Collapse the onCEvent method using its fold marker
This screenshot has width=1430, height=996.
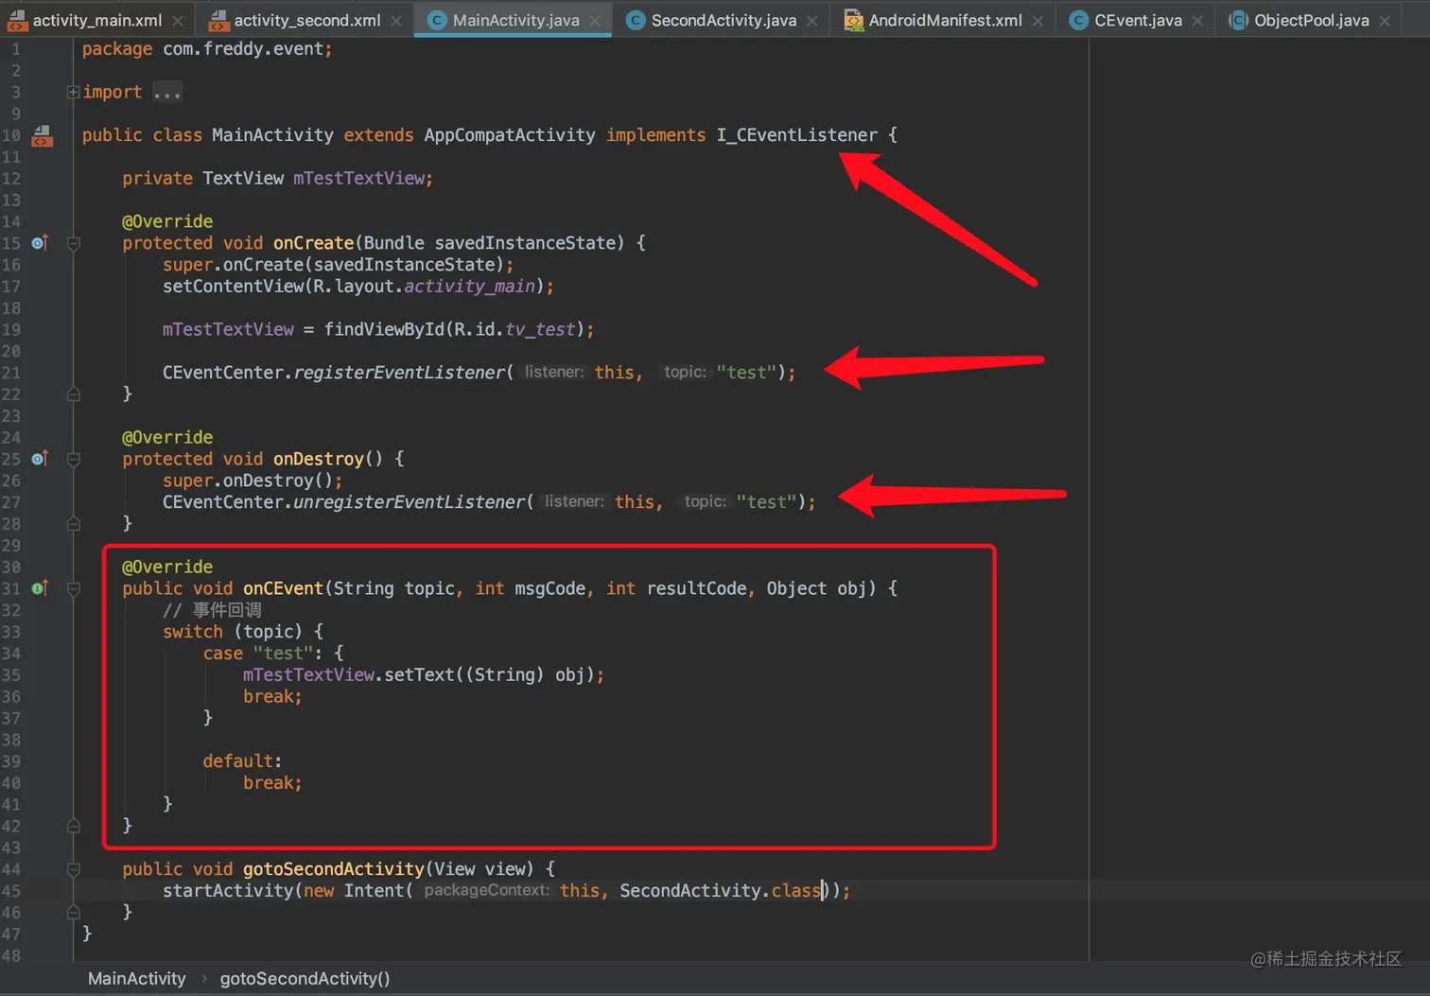tap(74, 588)
